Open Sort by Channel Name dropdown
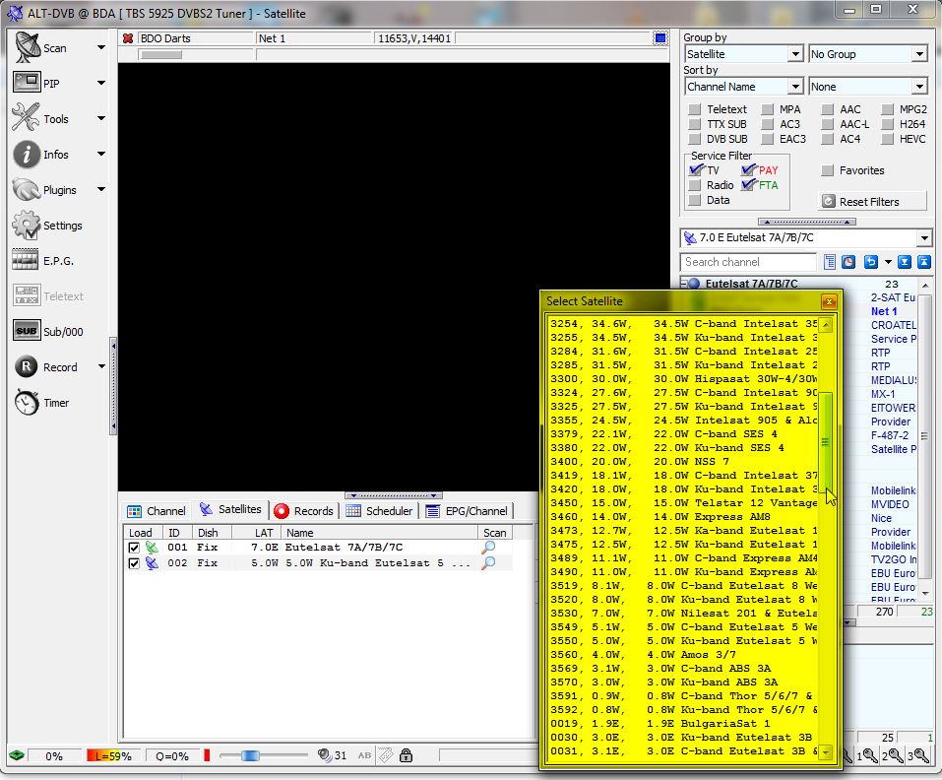The width and height of the screenshot is (942, 780). point(795,87)
